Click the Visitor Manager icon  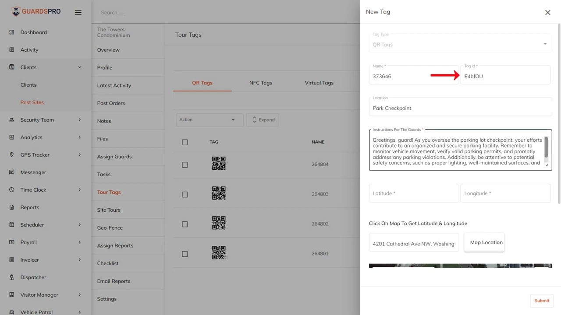(x=12, y=295)
